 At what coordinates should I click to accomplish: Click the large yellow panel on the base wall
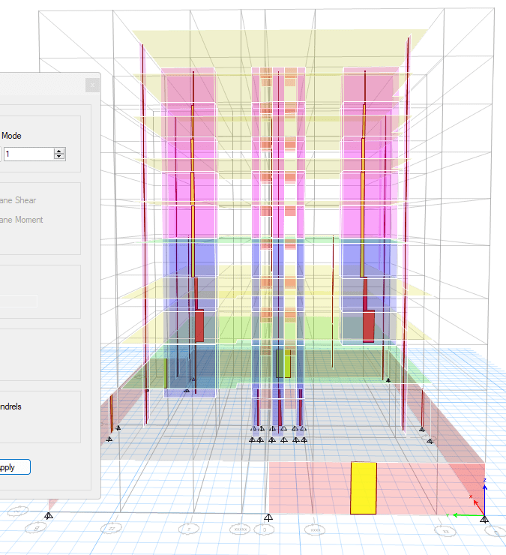(364, 487)
